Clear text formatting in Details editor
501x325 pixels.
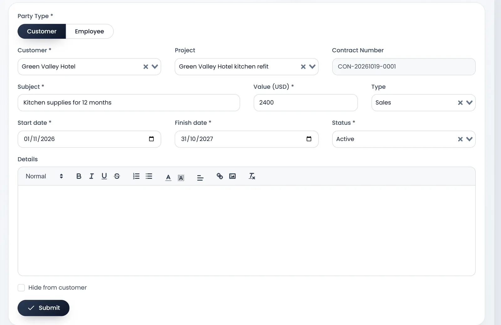pyautogui.click(x=252, y=176)
